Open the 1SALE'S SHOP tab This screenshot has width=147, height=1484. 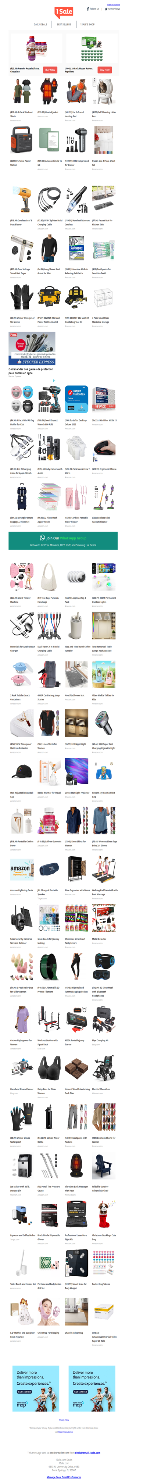(87, 25)
